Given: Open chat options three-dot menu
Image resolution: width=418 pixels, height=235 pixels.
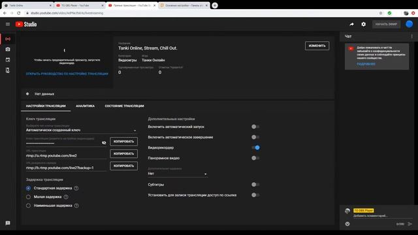Looking at the screenshot, I should click(412, 37).
